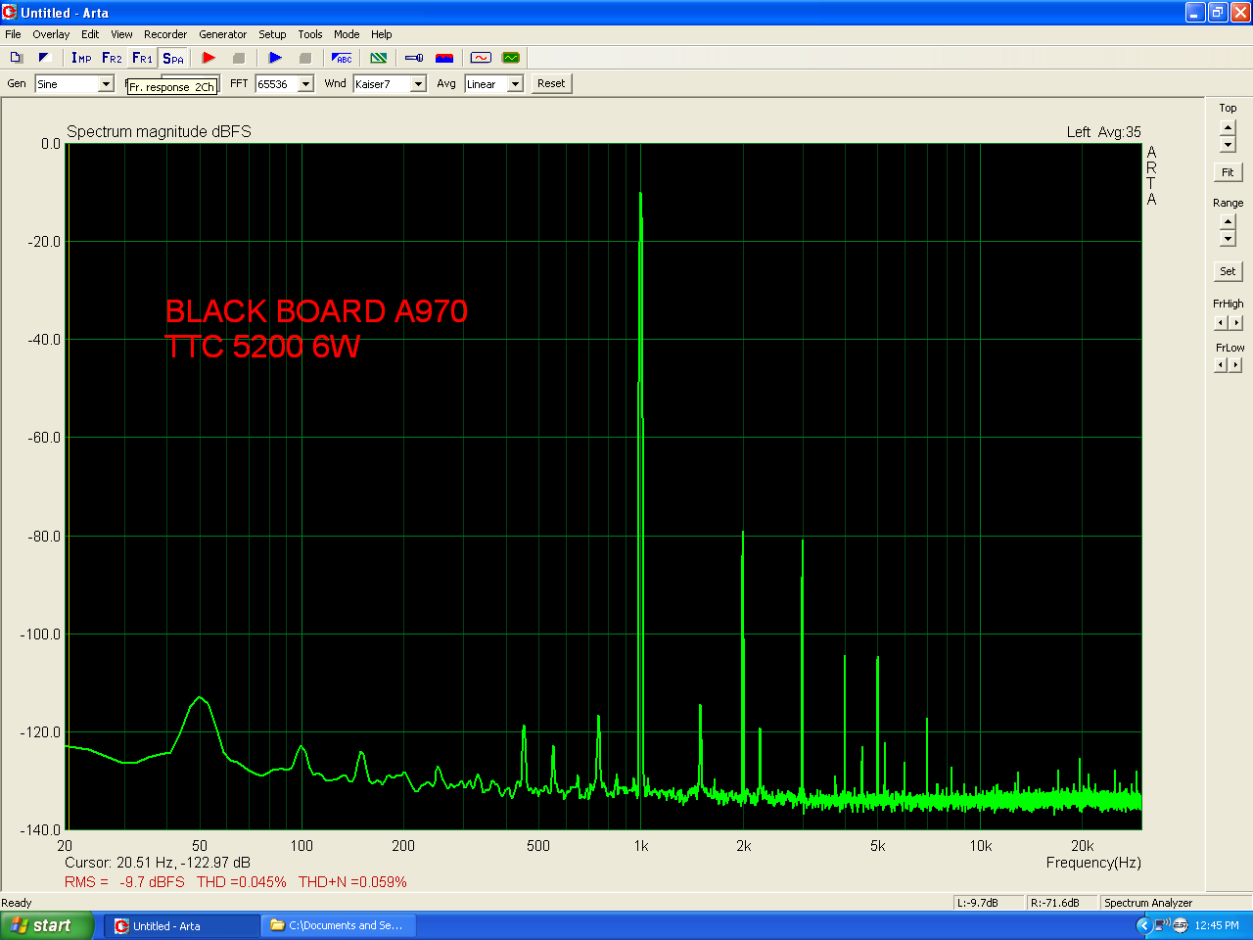Click FrHigh right arrow

(x=1236, y=323)
